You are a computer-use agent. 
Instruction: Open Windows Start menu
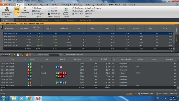coord(3,98)
